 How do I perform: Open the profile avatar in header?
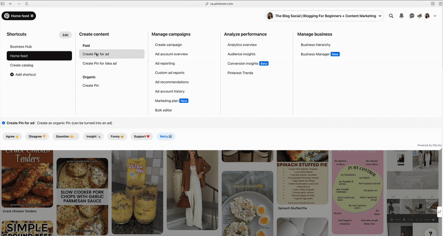pyautogui.click(x=427, y=16)
